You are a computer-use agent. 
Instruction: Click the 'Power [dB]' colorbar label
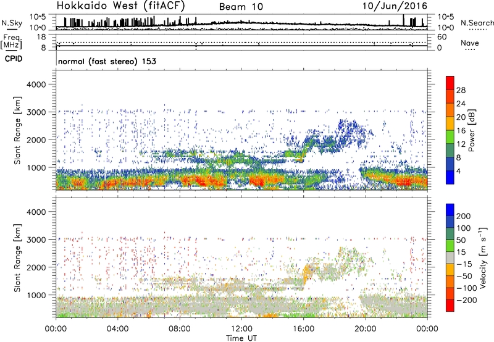pyautogui.click(x=472, y=130)
